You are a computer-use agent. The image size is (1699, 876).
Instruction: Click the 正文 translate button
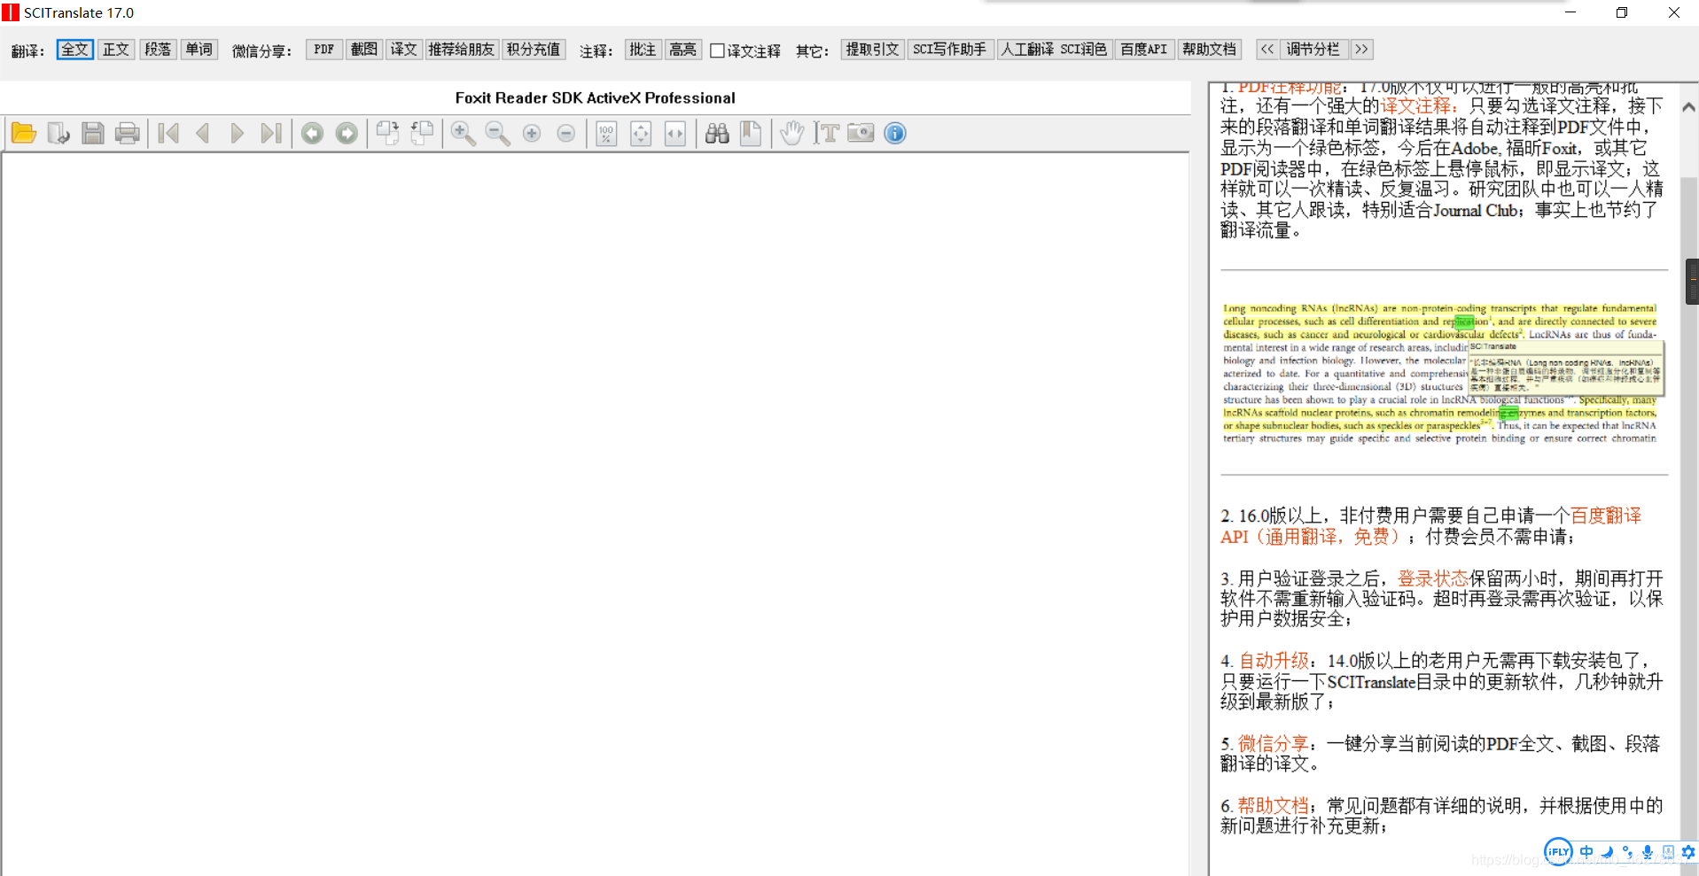point(116,50)
